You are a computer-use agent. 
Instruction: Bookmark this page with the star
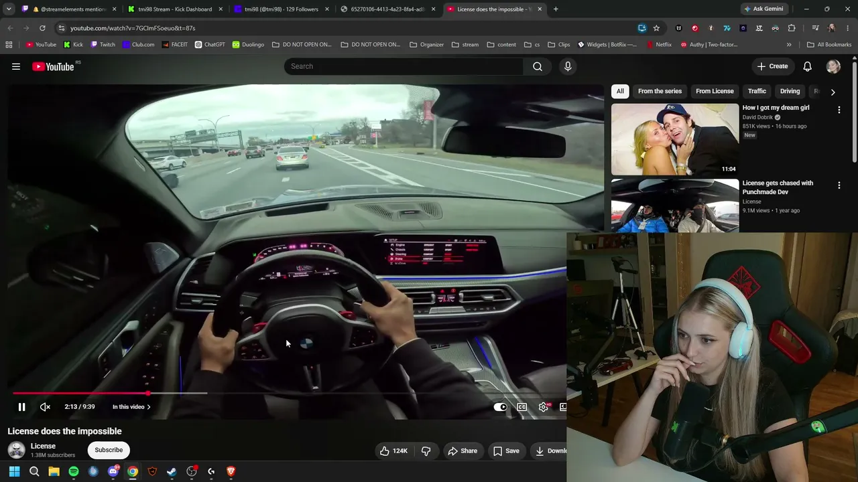click(x=656, y=28)
